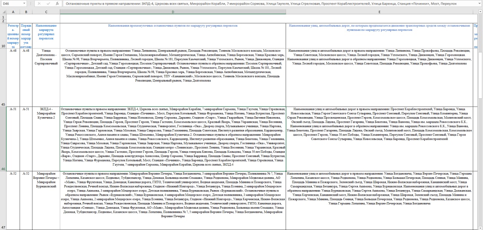Click header 'Наименования промежуточных остановочных пунктов'
The height and width of the screenshot is (230, 483).
pyautogui.click(x=173, y=36)
